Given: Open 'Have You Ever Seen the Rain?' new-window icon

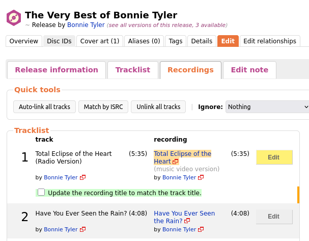Looking at the screenshot, I should tap(187, 221).
